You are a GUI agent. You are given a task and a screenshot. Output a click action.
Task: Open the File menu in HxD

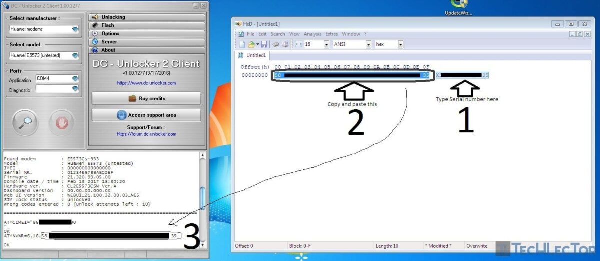click(x=250, y=34)
